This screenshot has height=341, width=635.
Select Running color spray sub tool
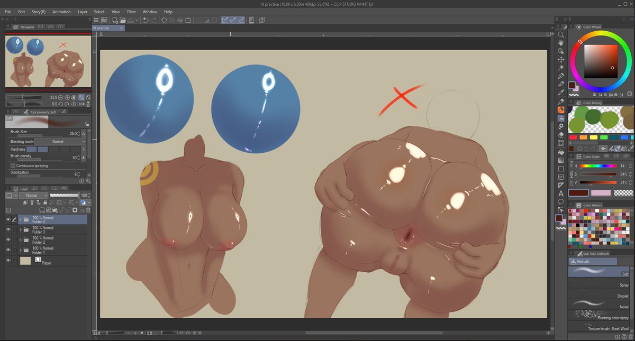[599, 316]
